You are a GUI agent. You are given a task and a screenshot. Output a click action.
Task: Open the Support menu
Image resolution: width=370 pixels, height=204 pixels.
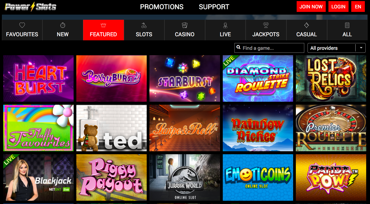tap(214, 7)
